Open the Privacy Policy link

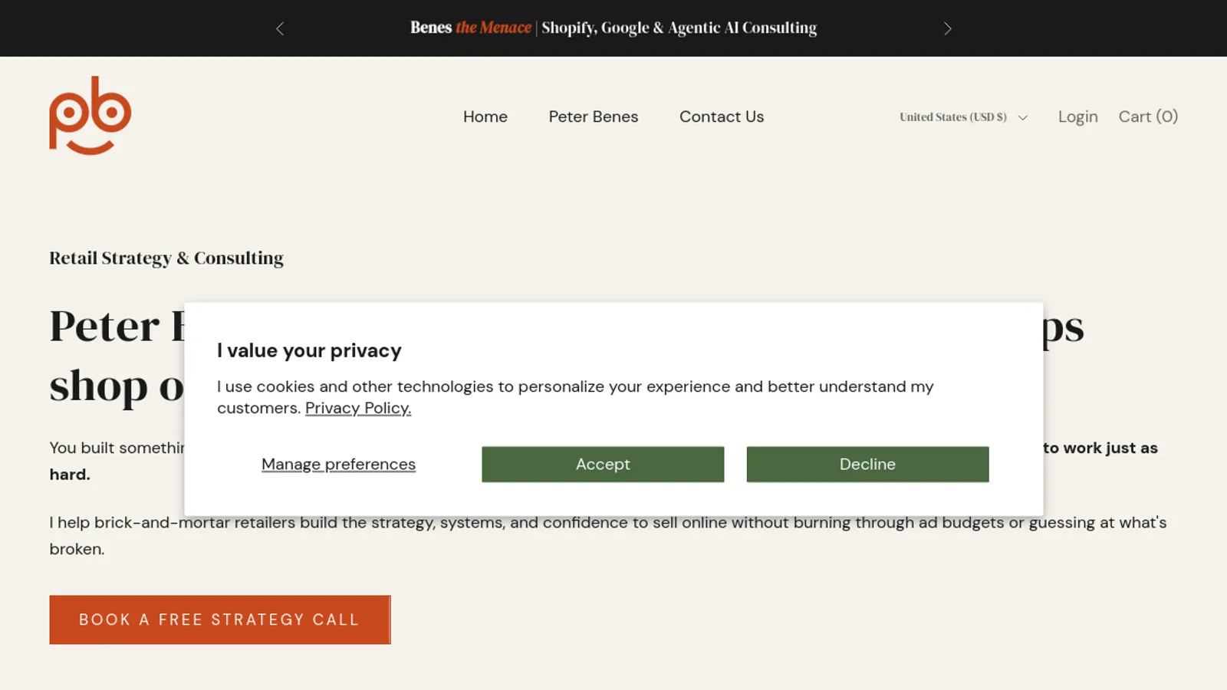pyautogui.click(x=358, y=408)
